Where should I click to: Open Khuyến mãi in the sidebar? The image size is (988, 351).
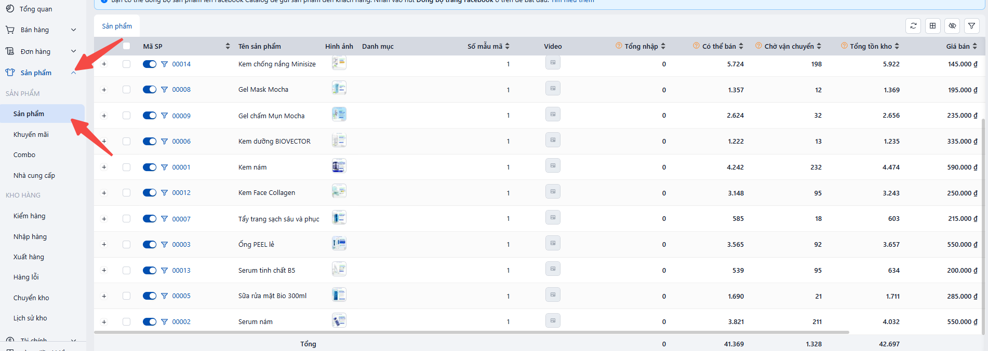click(31, 135)
